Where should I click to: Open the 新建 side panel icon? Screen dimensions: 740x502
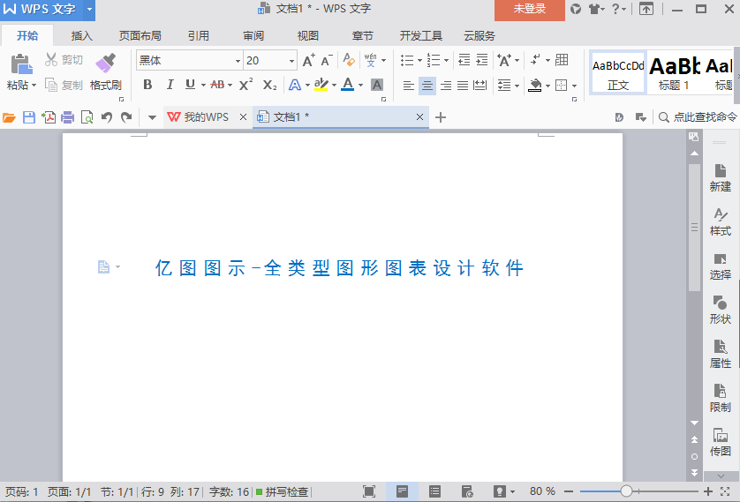721,177
